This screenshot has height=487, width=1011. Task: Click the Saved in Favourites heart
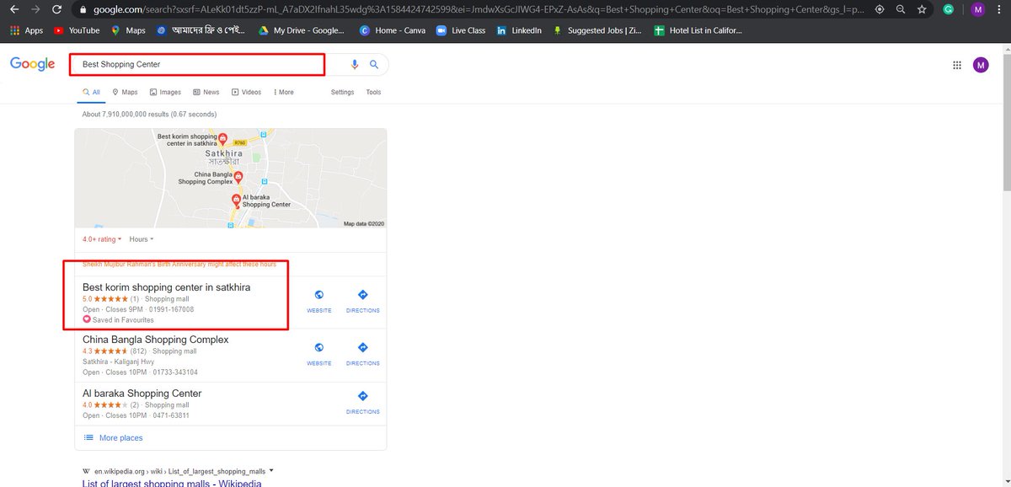click(x=86, y=320)
